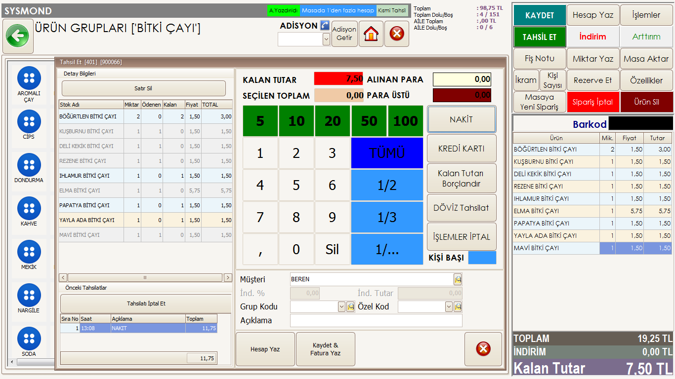The width and height of the screenshot is (675, 379).
Task: Open the Dondurma product group
Action: point(29,165)
